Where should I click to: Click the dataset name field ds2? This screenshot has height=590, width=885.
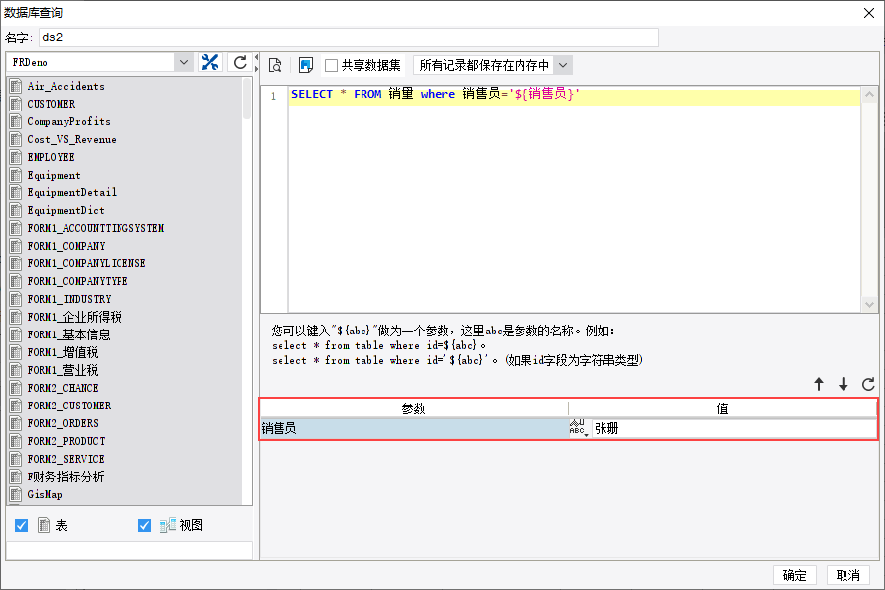tap(349, 37)
